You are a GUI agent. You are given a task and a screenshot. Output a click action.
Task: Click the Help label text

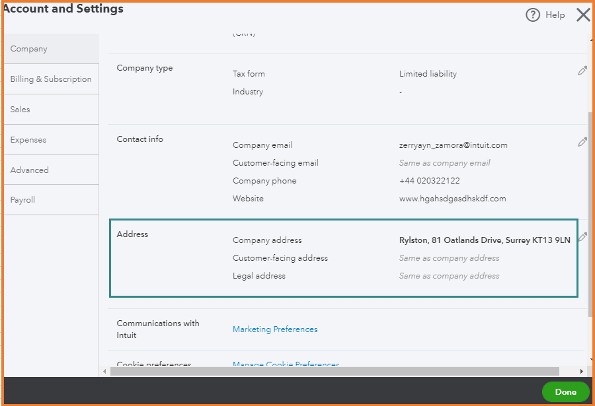pyautogui.click(x=555, y=15)
